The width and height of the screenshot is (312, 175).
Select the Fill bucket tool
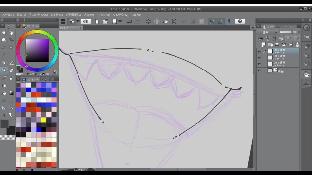pos(4,93)
